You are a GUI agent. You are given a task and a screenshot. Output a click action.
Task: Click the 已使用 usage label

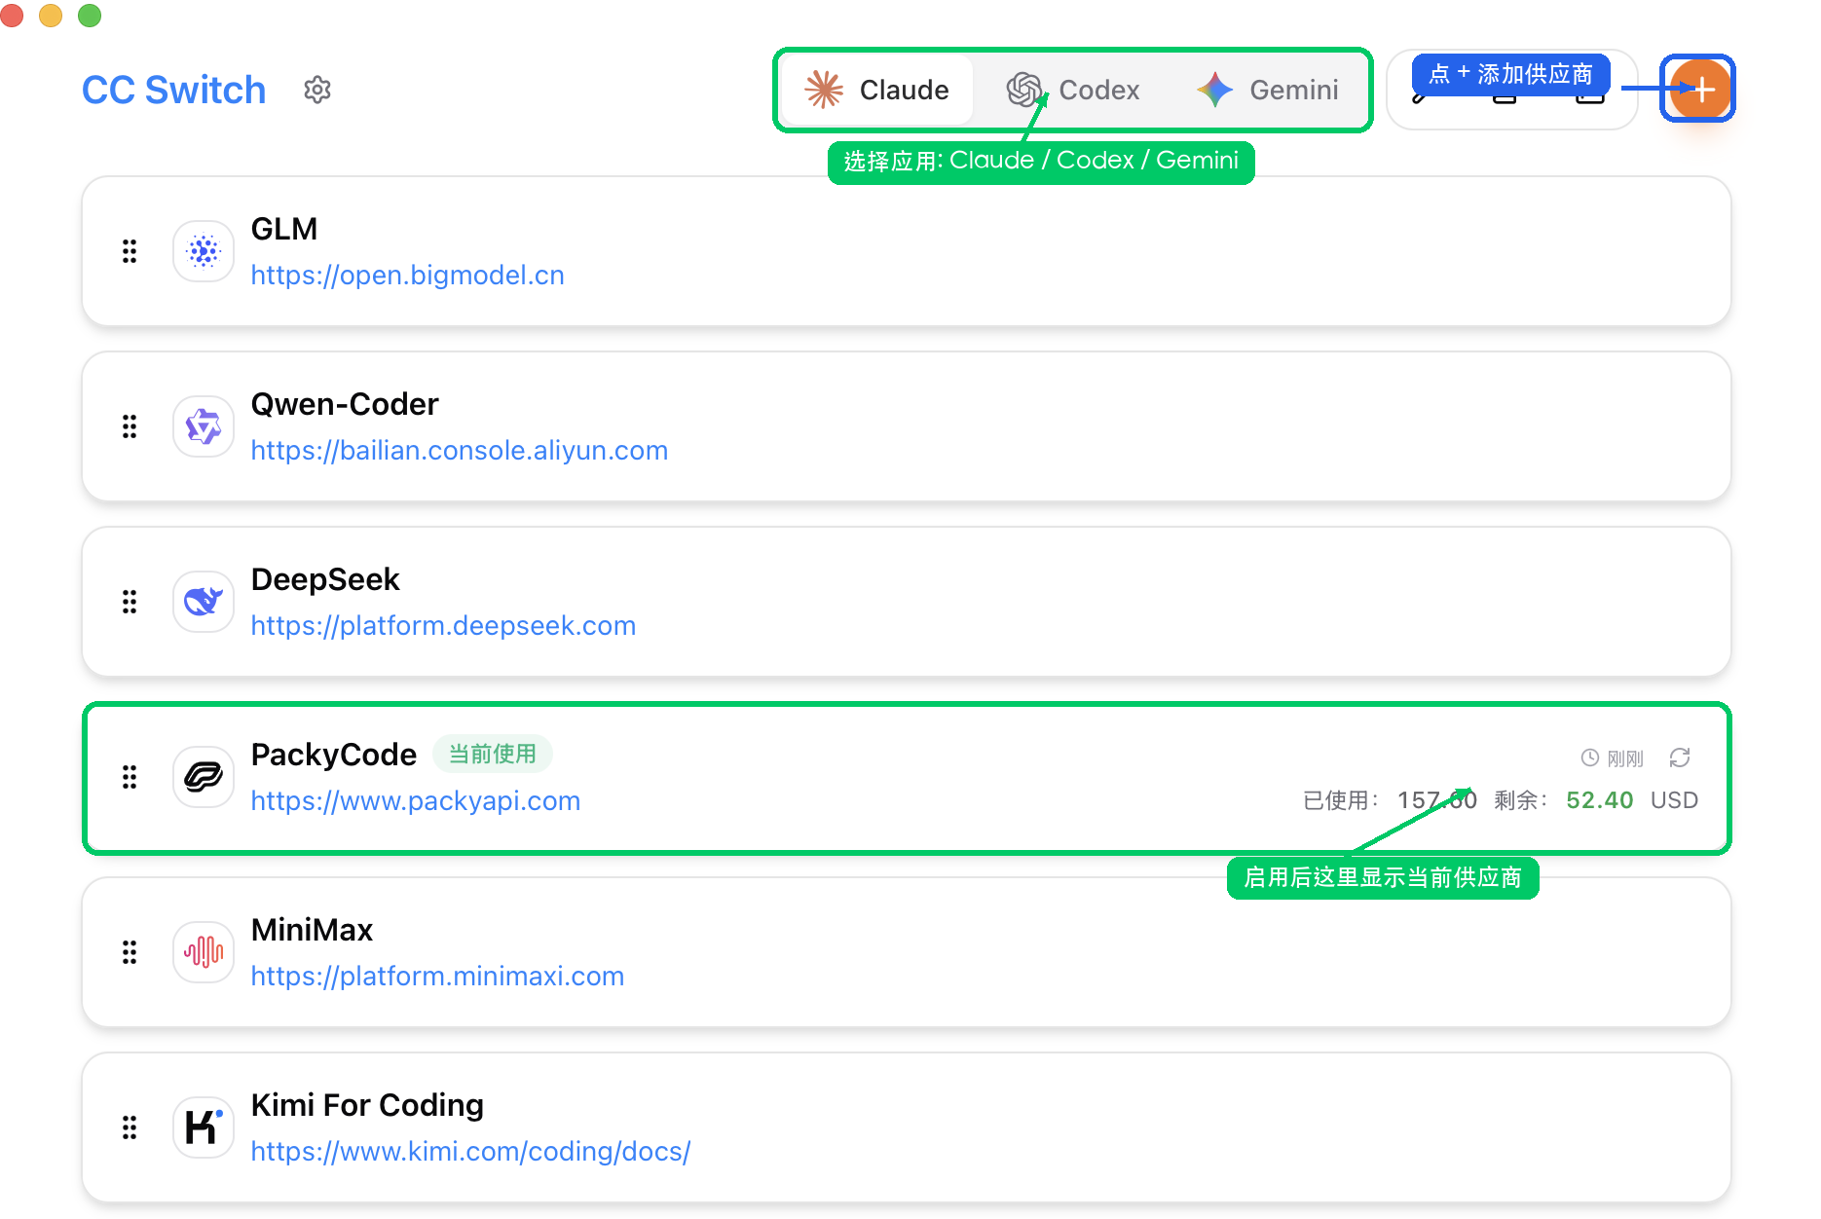pyautogui.click(x=1341, y=800)
